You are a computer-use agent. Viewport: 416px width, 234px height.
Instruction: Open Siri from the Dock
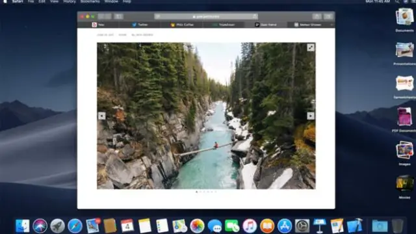(x=40, y=226)
